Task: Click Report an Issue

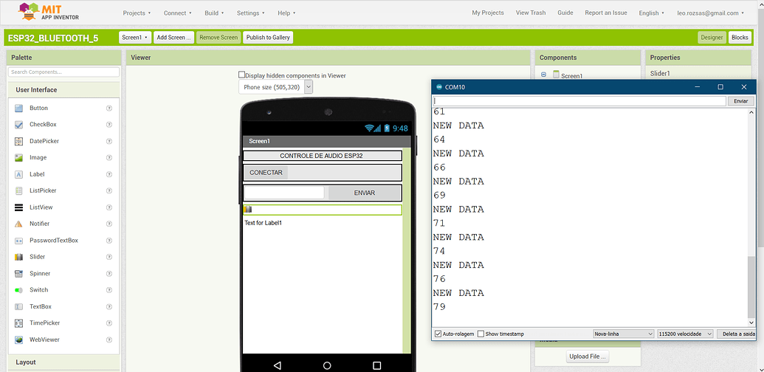Action: tap(606, 13)
